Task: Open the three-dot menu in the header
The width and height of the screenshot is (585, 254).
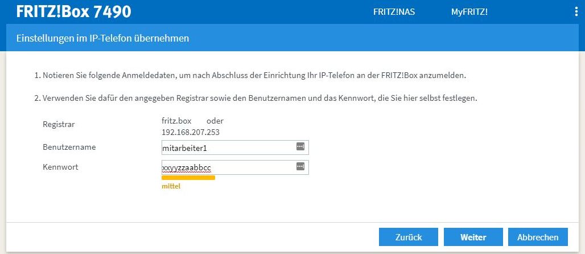Action: point(576,12)
